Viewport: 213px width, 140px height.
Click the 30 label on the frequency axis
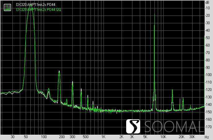(x=13, y=137)
